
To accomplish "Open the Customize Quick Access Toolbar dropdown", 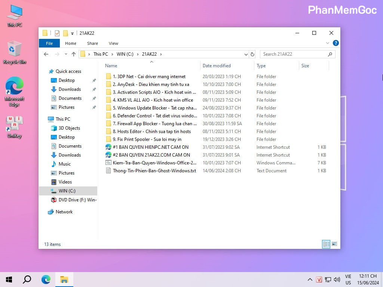I will coord(73,33).
